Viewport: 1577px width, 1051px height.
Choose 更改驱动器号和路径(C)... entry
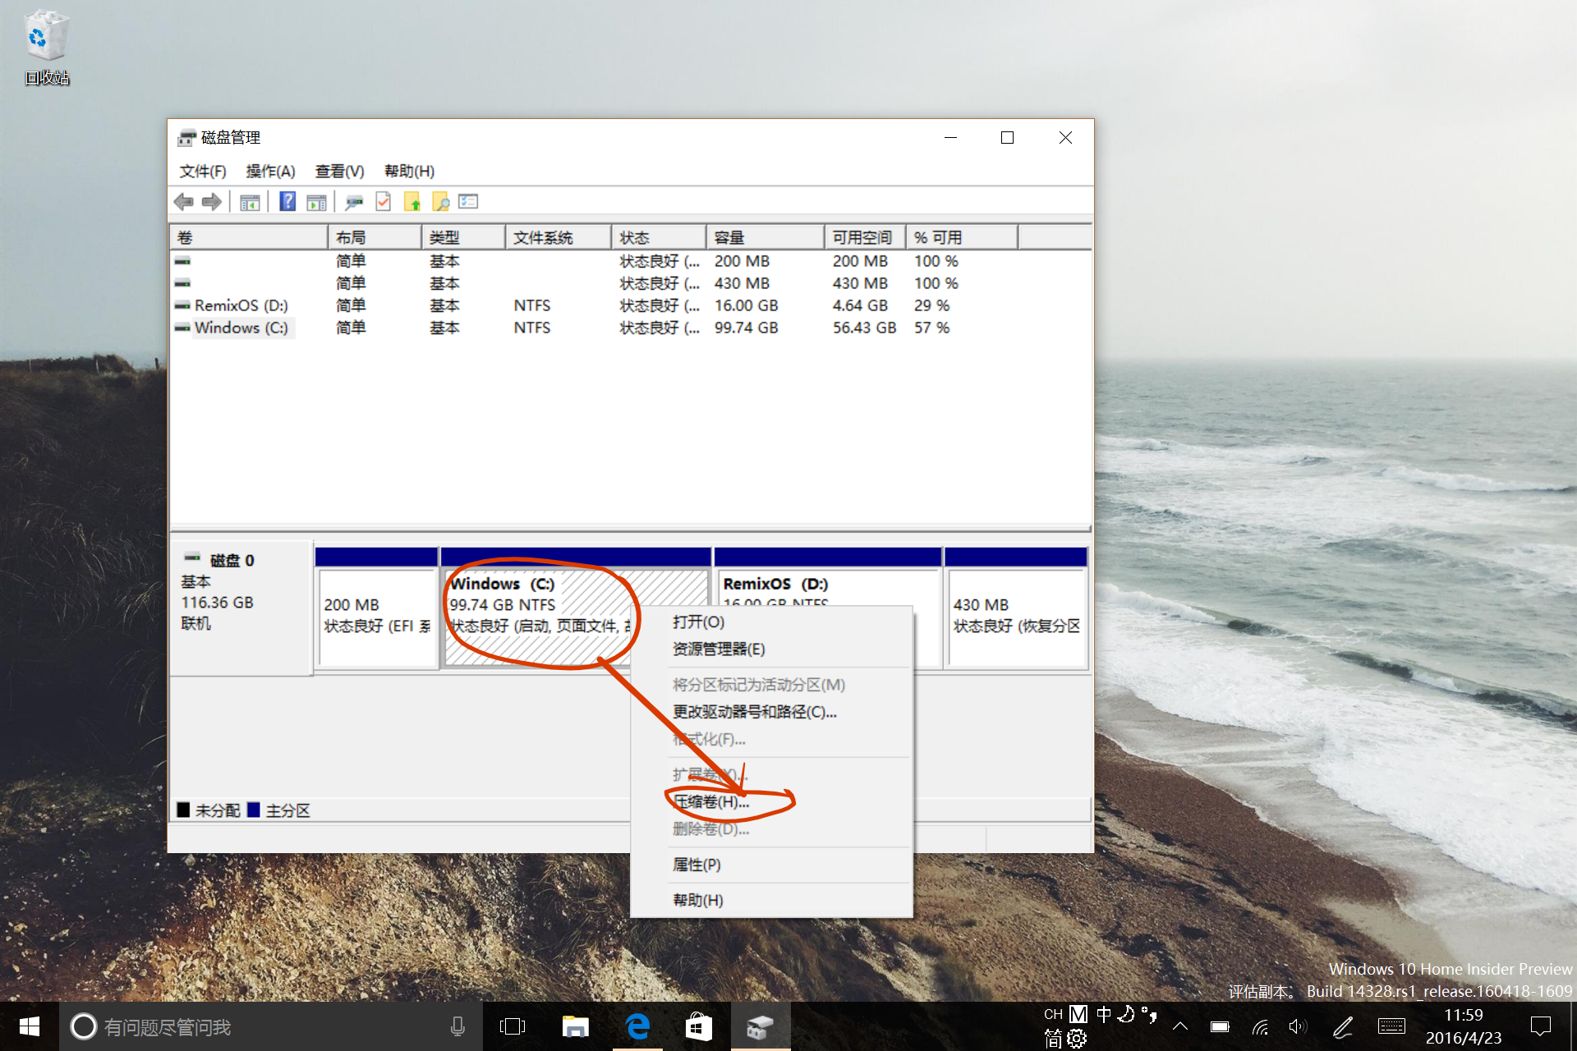point(754,712)
